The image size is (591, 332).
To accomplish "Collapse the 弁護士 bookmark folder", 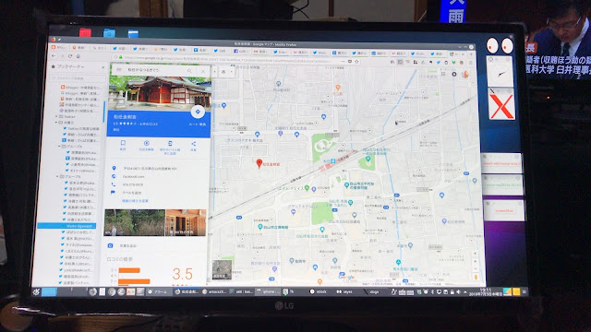I will (x=56, y=123).
